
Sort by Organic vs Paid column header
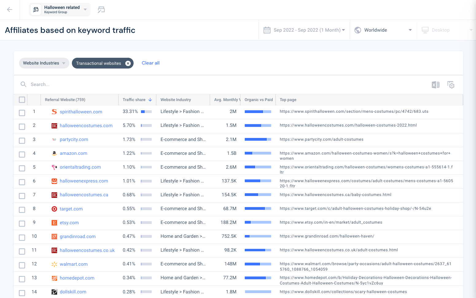(259, 100)
